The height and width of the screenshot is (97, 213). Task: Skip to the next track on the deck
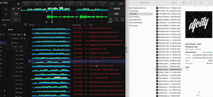click(x=18, y=9)
